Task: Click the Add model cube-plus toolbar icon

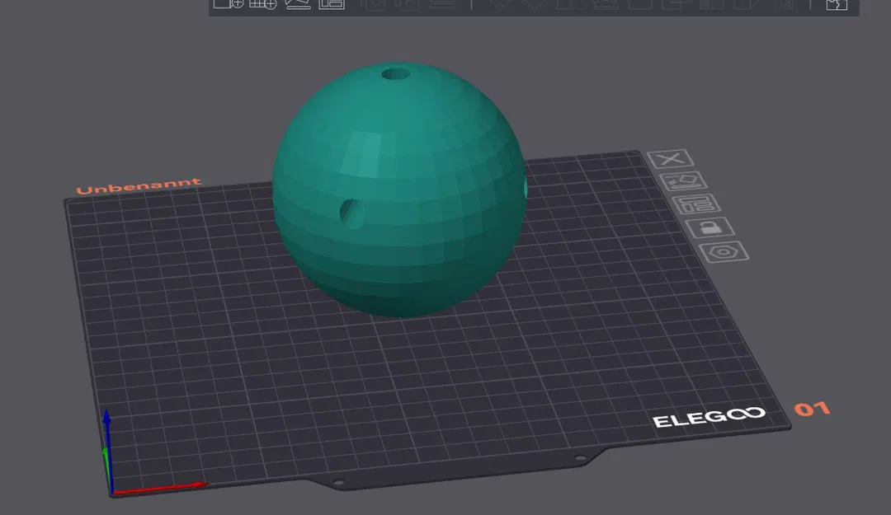Action: coord(229,3)
